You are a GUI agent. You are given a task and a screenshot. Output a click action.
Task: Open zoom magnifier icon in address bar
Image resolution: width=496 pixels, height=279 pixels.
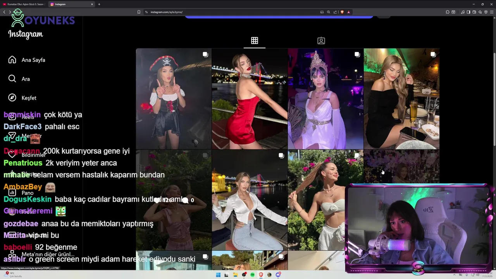click(x=329, y=12)
